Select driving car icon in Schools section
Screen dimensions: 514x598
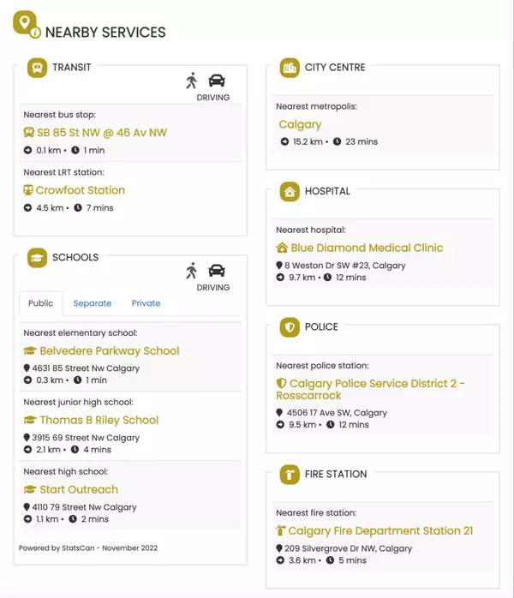coord(217,271)
